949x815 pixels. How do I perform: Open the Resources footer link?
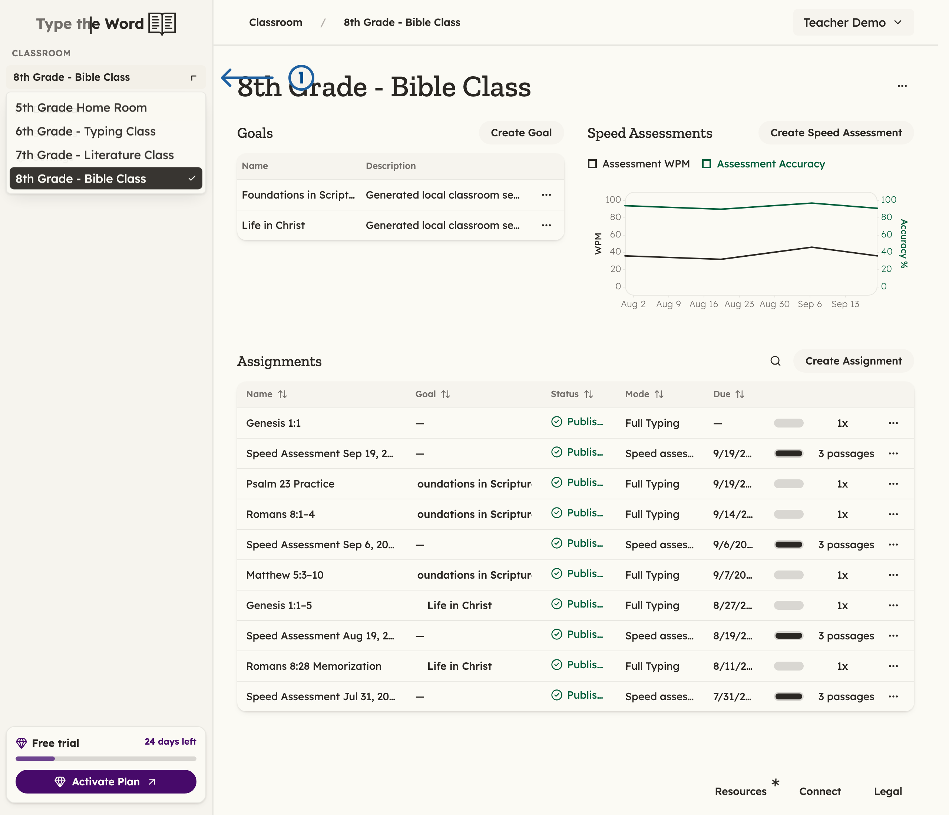tap(740, 791)
